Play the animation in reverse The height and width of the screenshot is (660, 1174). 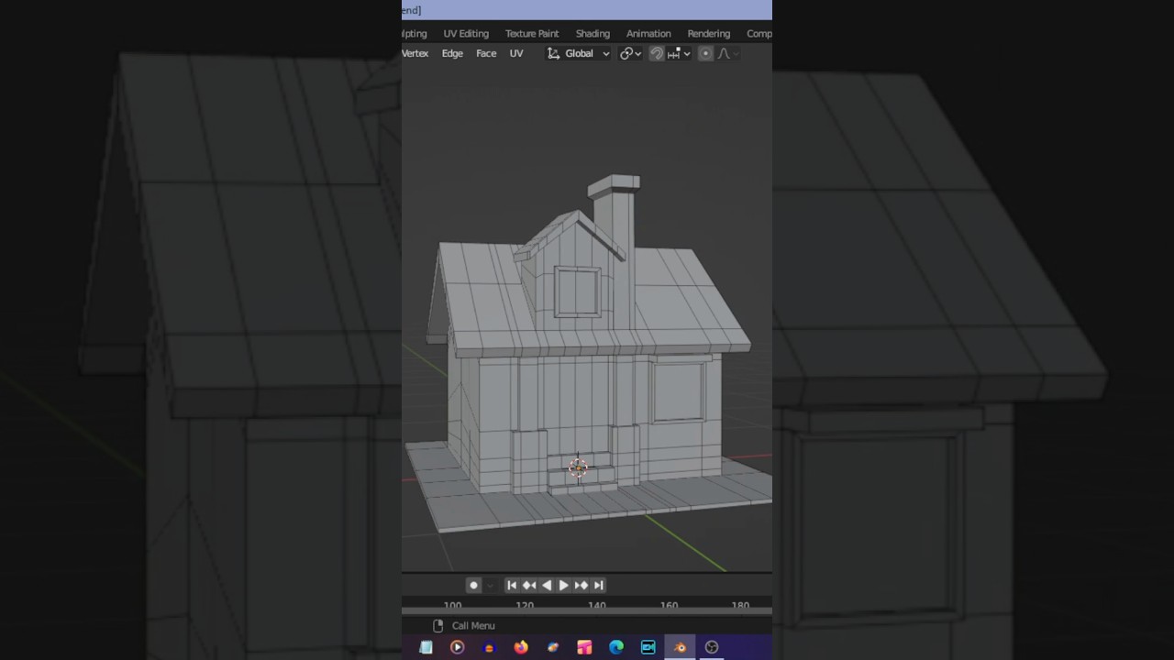[x=547, y=585]
